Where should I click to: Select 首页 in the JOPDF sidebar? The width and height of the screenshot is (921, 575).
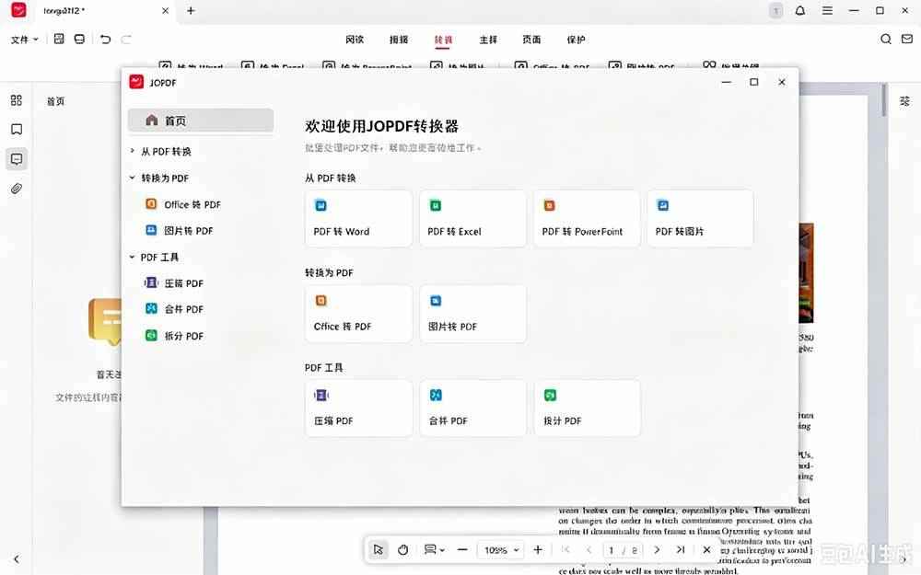[201, 121]
